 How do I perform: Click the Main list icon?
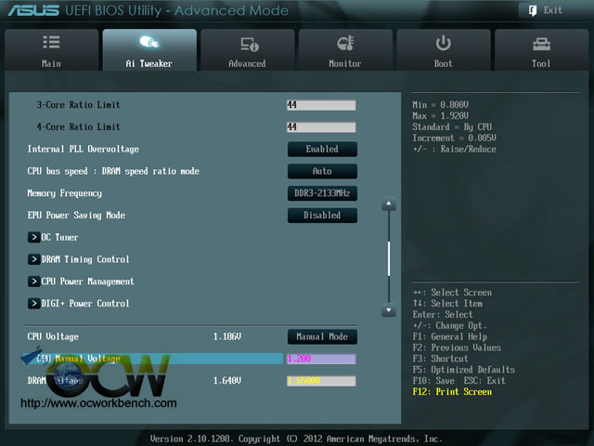pos(52,42)
